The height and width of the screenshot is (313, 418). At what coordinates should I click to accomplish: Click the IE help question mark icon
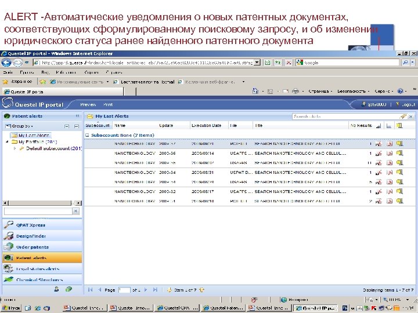pos(400,91)
